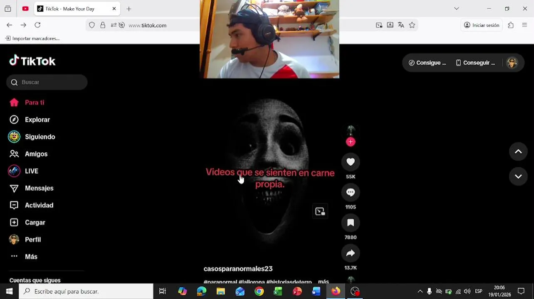
Task: Open the creator avatar beside the video
Action: (351, 130)
